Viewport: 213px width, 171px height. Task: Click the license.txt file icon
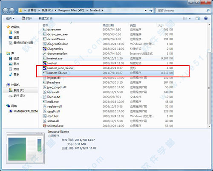click(x=45, y=97)
